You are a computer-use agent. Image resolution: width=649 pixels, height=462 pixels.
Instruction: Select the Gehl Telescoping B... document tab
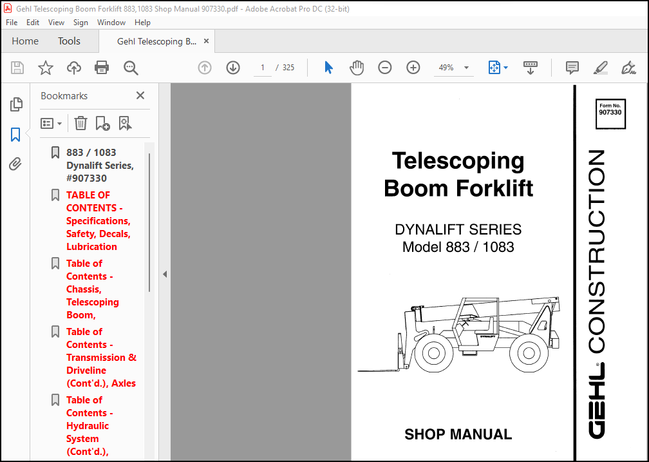point(156,41)
